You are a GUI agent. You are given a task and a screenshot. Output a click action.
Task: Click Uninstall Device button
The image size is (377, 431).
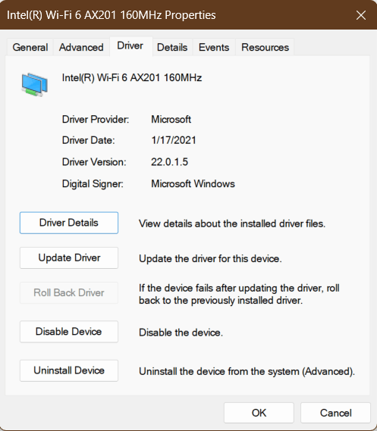(69, 370)
